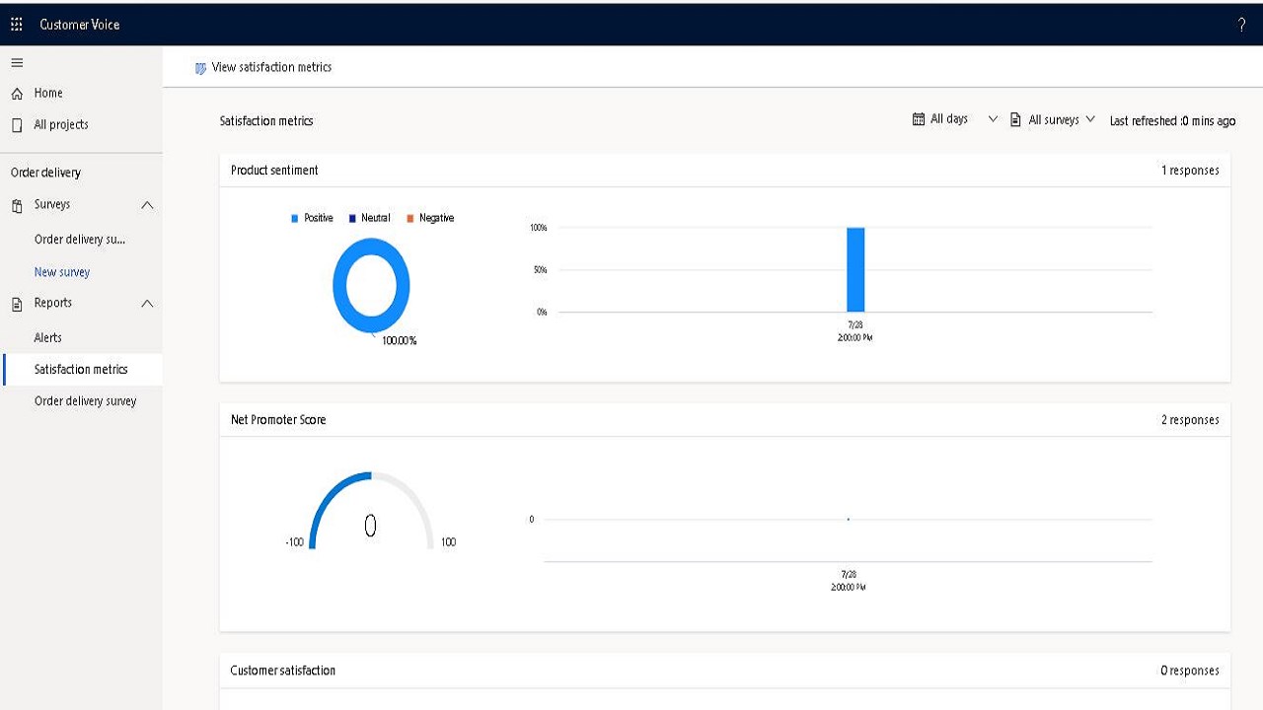Collapse the Reports section chevron
Viewport: 1263px width, 710px height.
(x=147, y=304)
